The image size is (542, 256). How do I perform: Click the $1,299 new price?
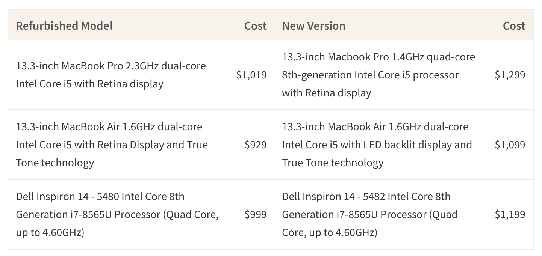tap(510, 75)
